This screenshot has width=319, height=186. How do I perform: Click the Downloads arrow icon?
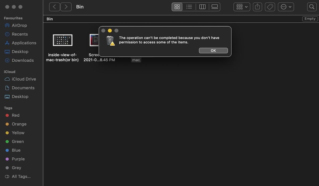click(x=7, y=61)
